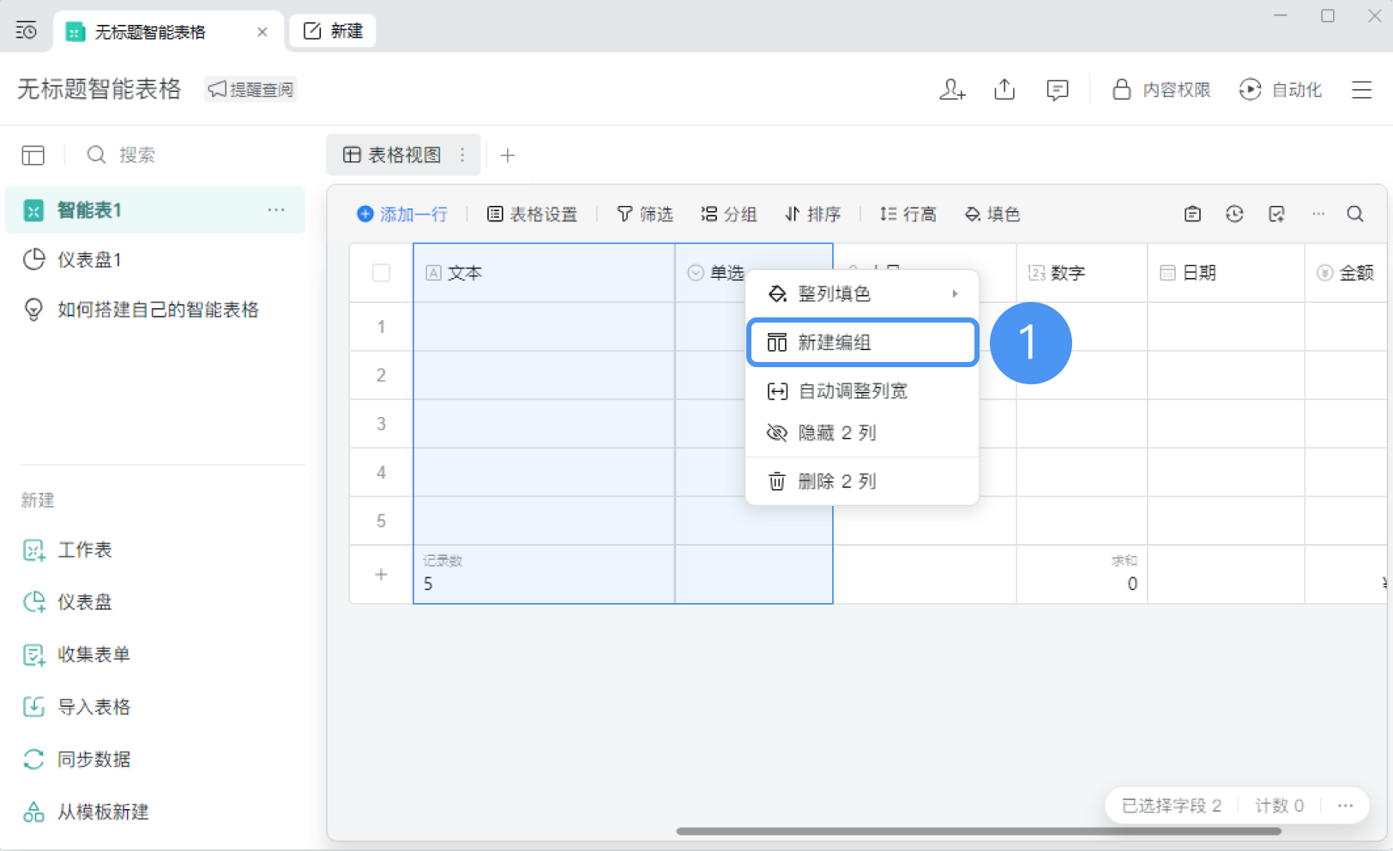1393x851 pixels.
Task: Open 行高 row height tool
Action: [908, 214]
